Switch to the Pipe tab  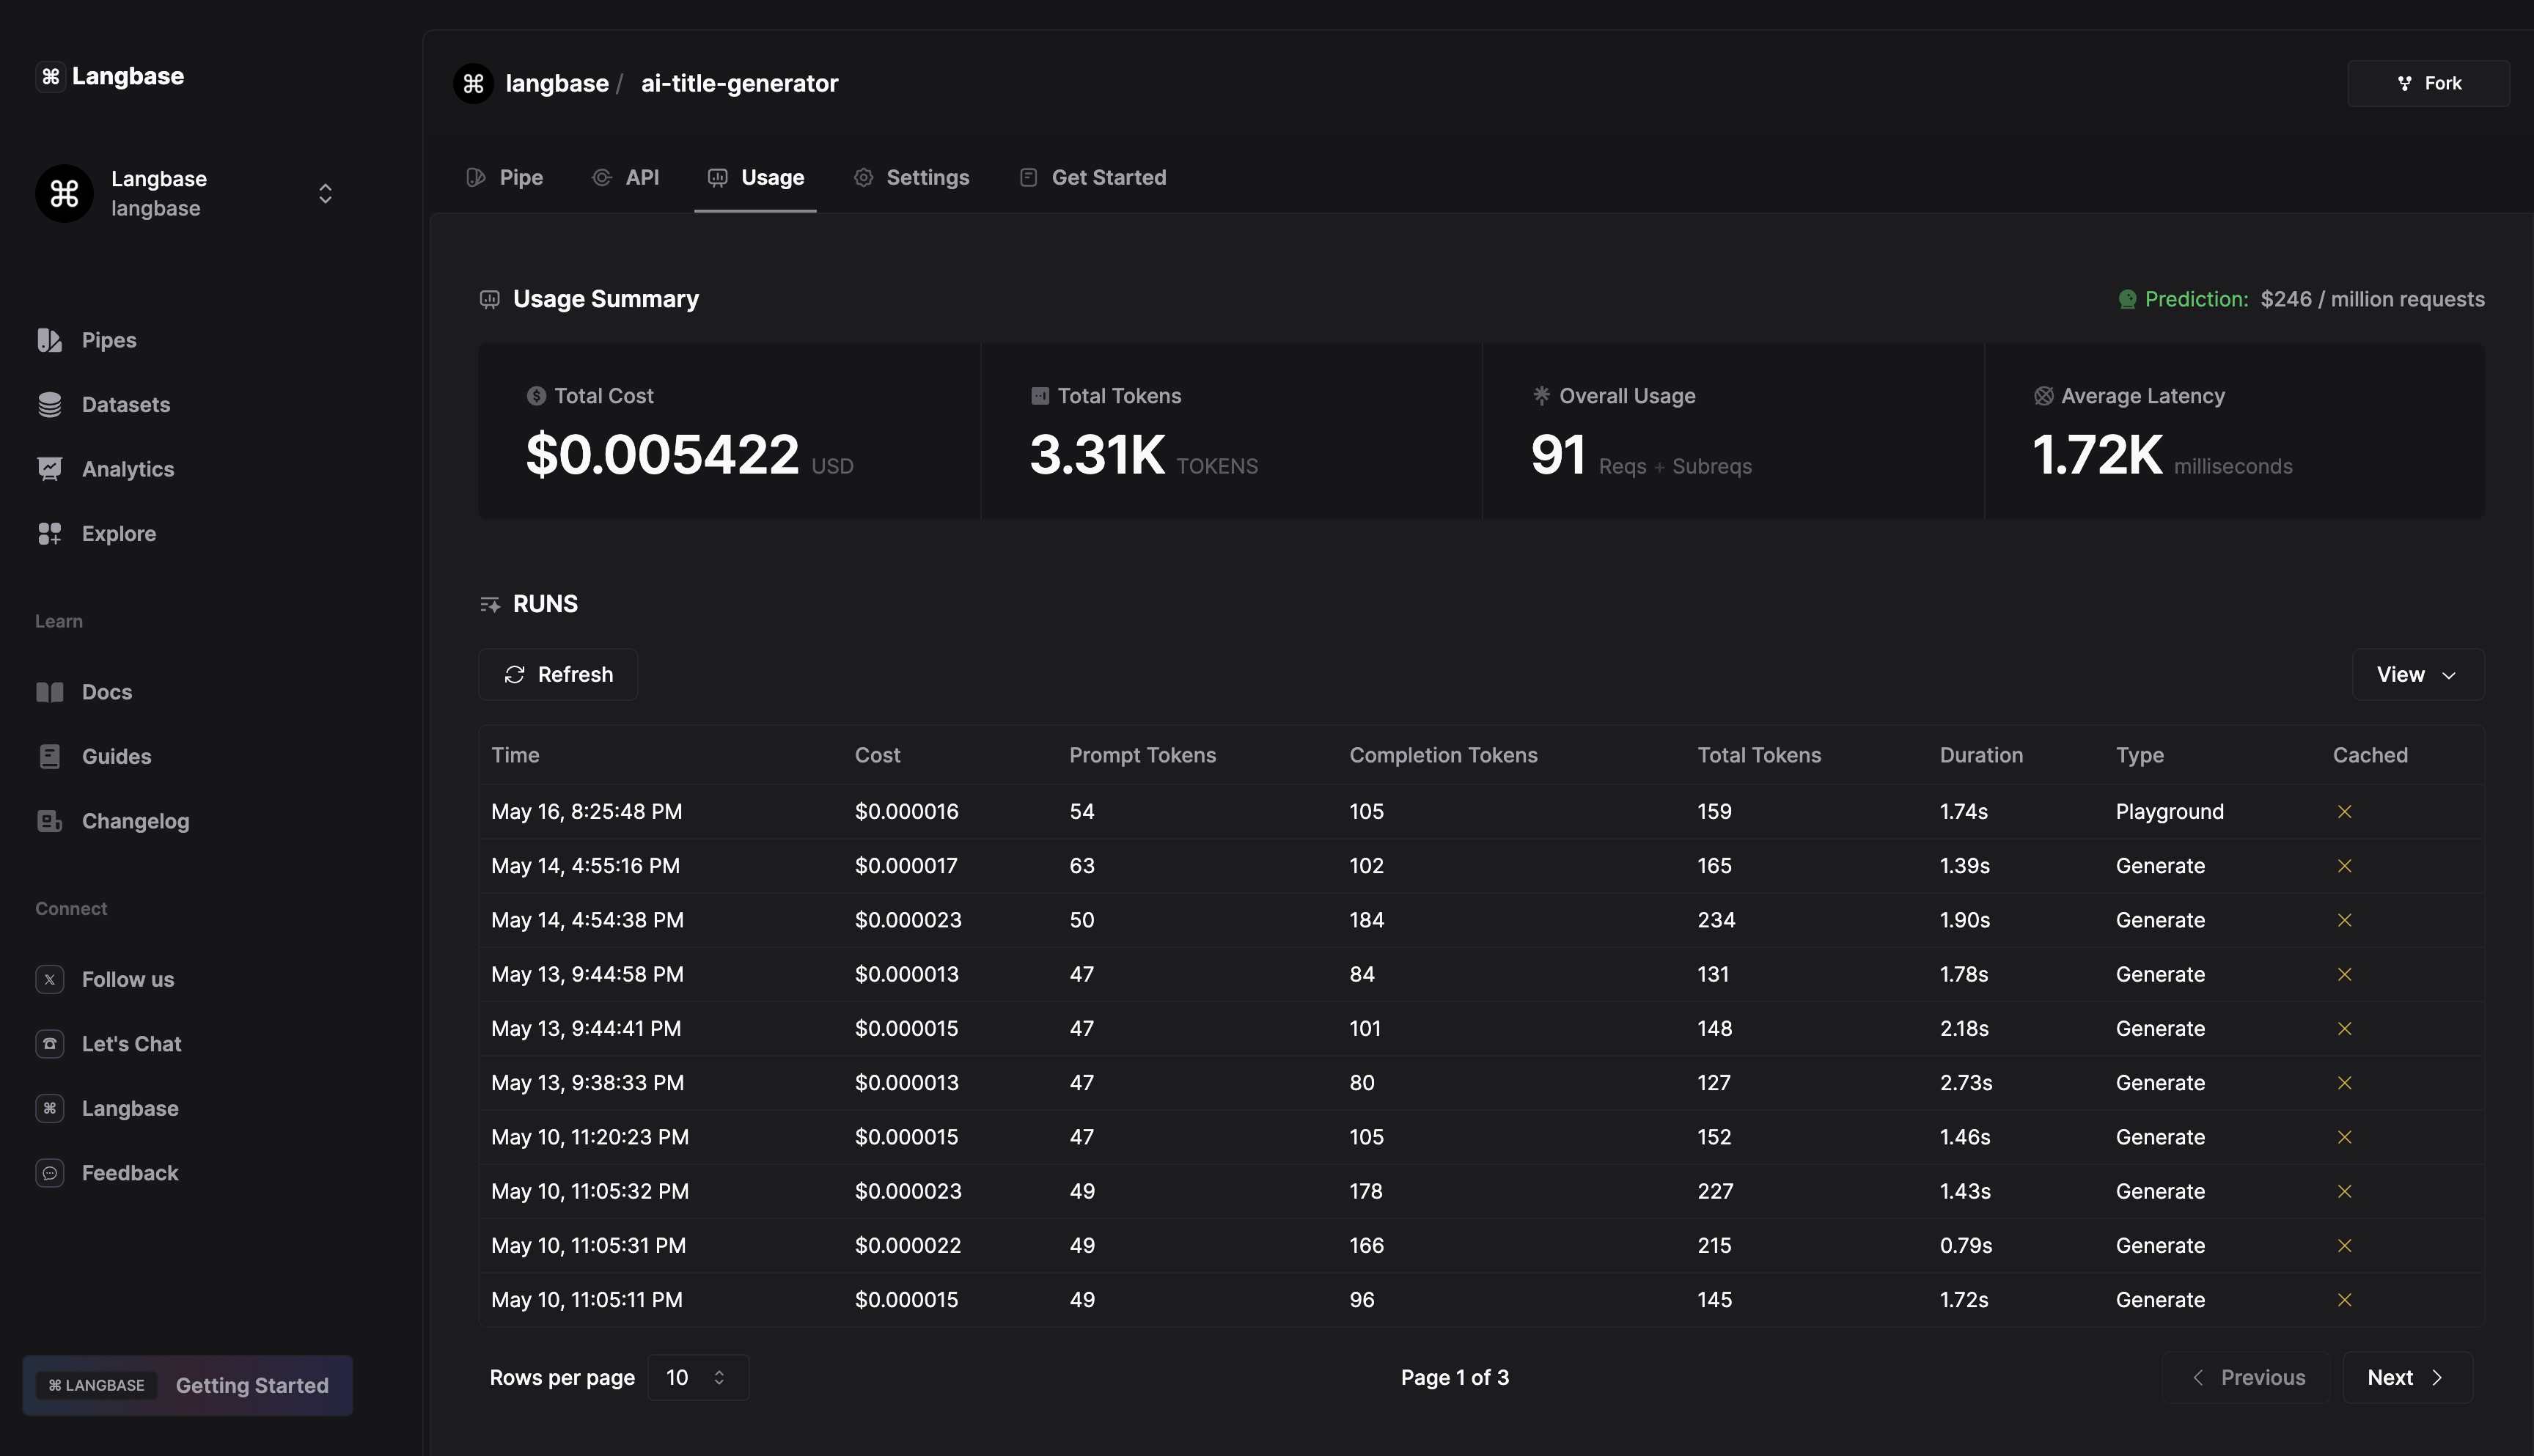505,178
